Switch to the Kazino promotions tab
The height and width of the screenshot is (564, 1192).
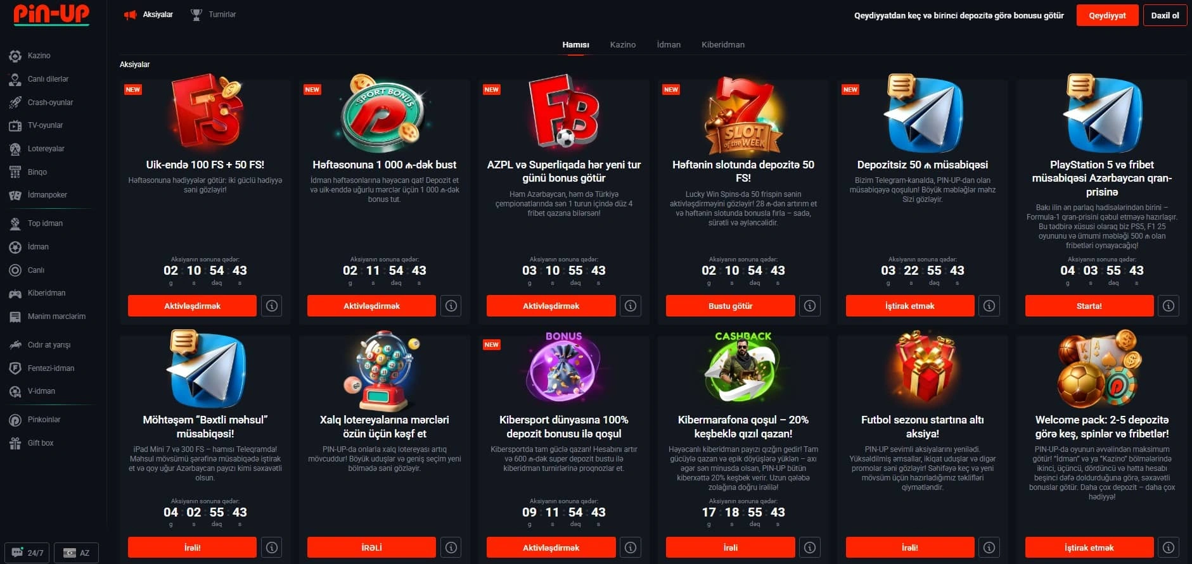[623, 45]
